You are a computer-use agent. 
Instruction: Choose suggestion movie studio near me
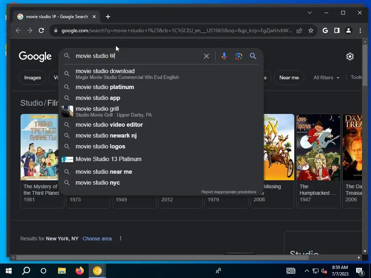(161, 172)
